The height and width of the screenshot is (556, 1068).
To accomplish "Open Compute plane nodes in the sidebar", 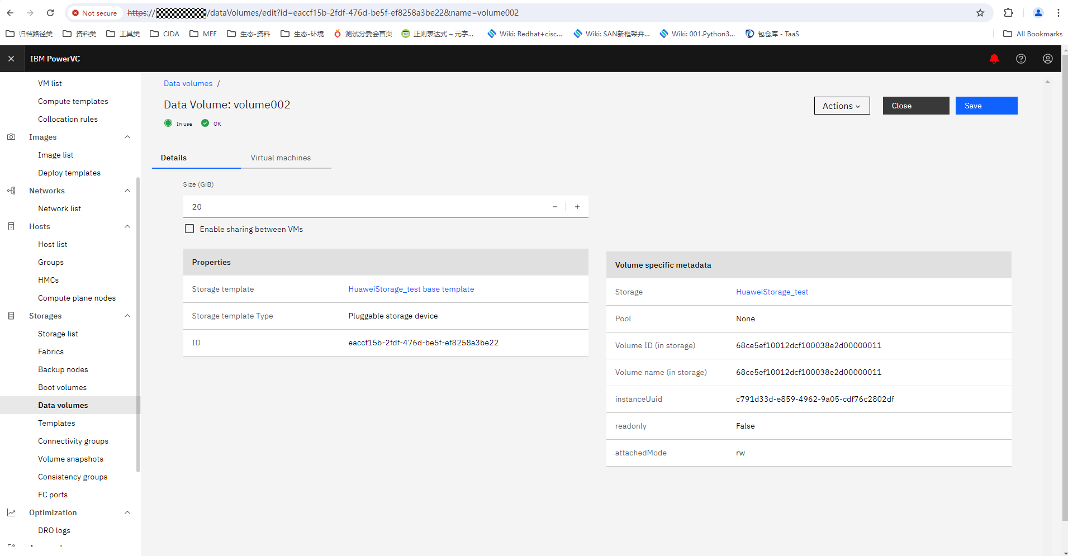I will pos(77,298).
